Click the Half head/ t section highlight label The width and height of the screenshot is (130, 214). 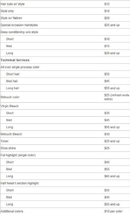20,183
